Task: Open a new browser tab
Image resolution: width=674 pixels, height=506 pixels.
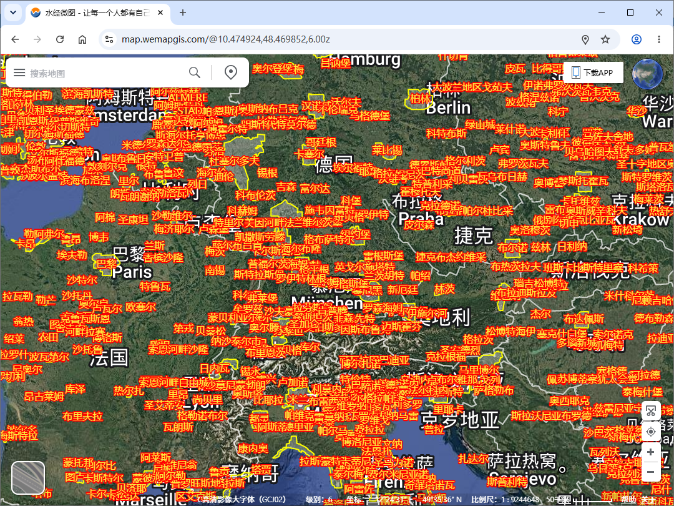Action: point(183,13)
